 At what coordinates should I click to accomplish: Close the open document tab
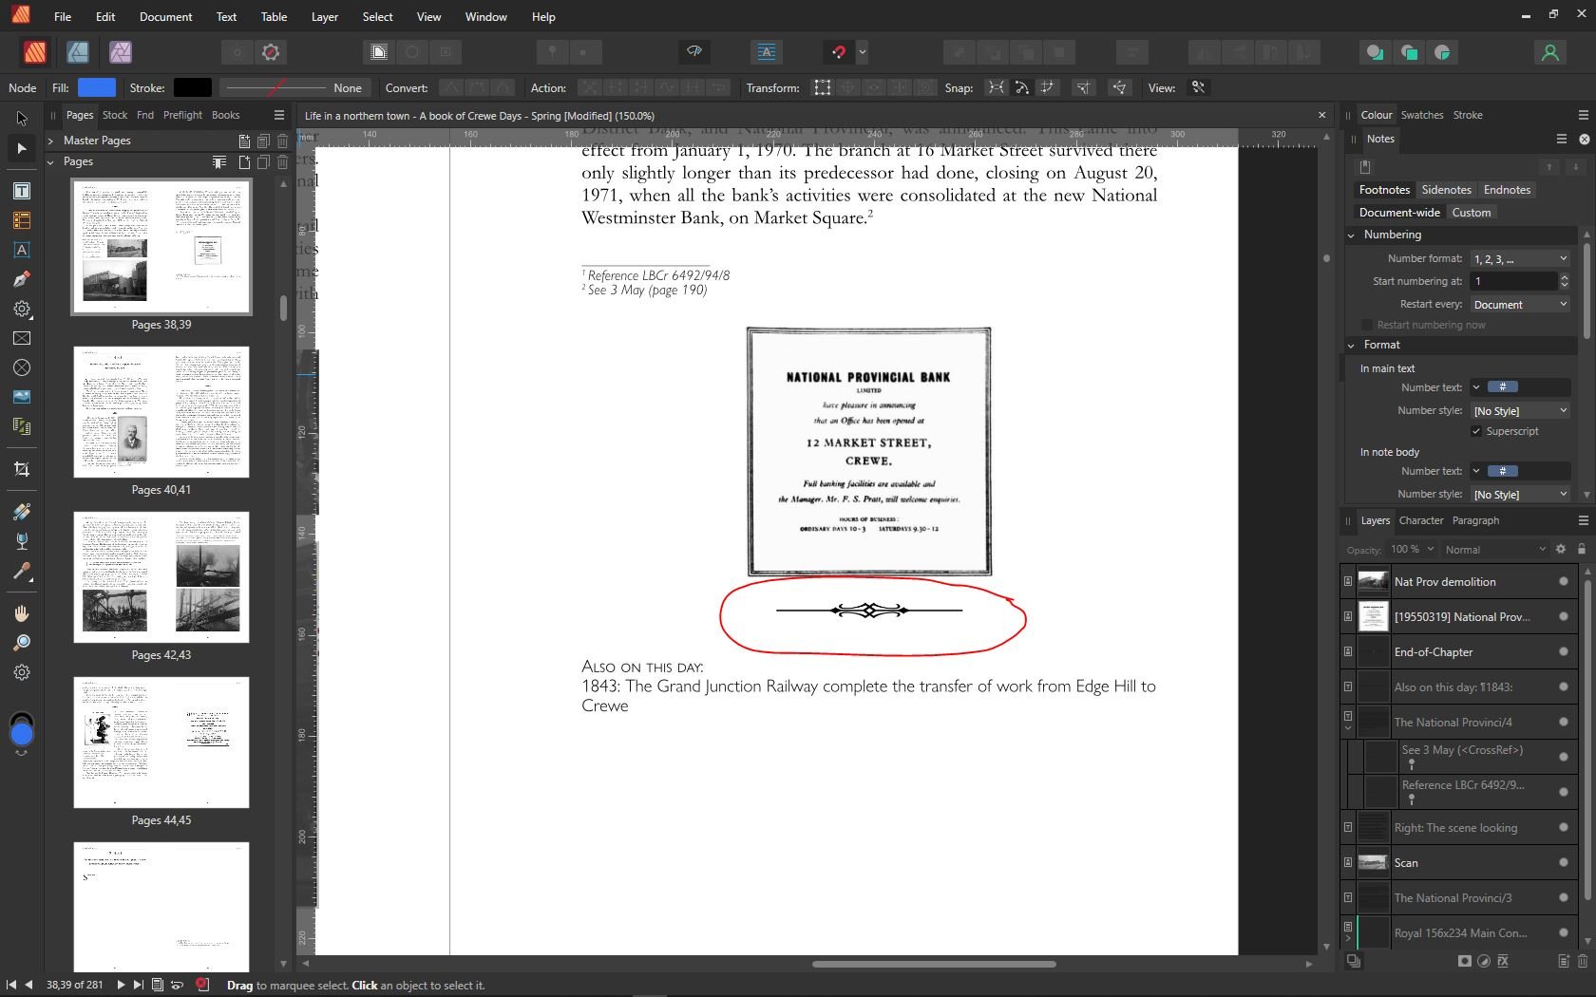point(1321,115)
